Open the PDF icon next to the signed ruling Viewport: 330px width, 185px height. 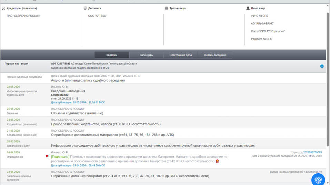pyautogui.click(x=48, y=157)
